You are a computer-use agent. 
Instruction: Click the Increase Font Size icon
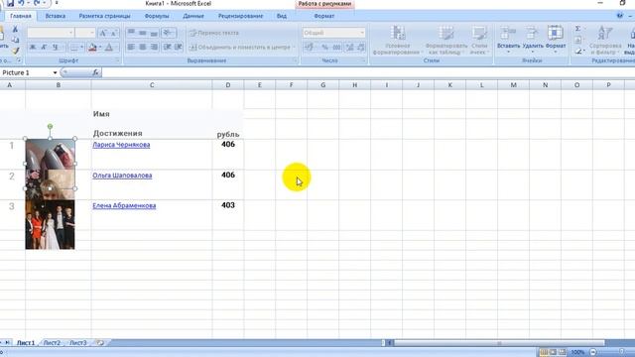point(103,33)
